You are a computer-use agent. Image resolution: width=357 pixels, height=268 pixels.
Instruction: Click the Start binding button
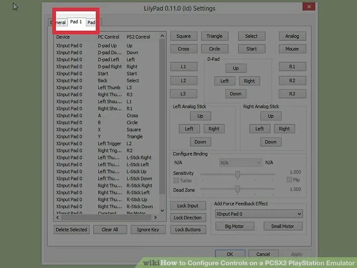tap(252, 49)
